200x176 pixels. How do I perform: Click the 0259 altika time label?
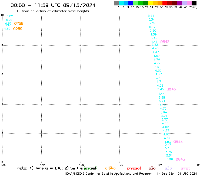[x=18, y=29]
